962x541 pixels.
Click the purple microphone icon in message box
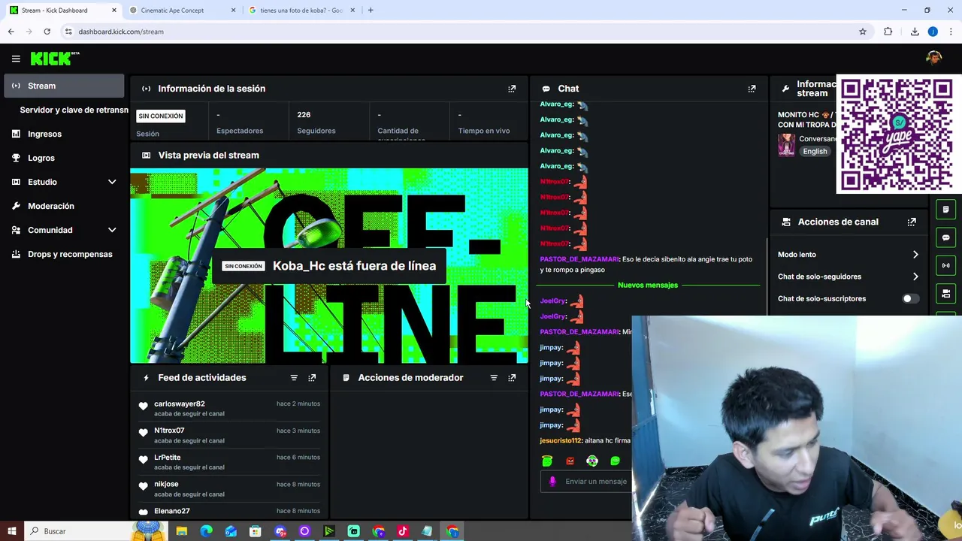[552, 482]
